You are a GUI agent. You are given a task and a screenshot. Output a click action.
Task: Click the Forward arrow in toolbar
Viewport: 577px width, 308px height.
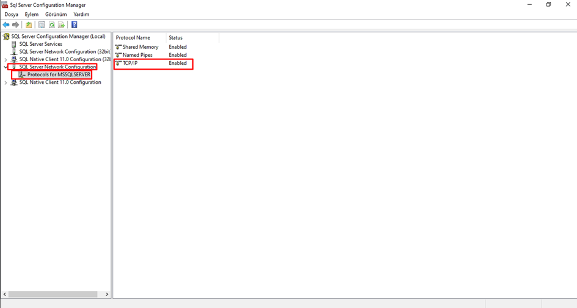15,24
